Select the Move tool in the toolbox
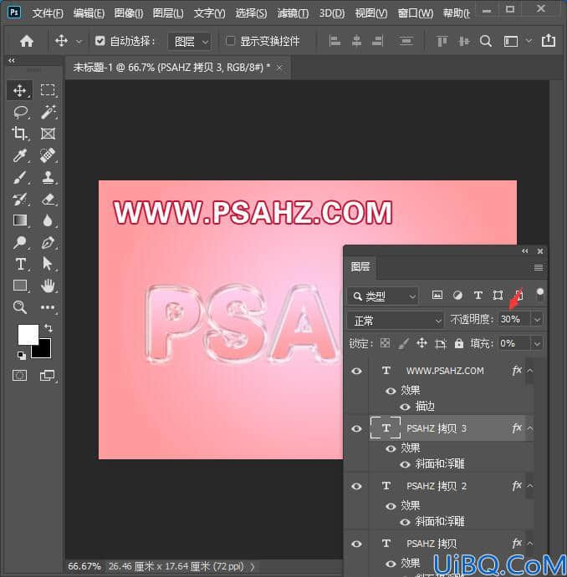This screenshot has height=577, width=567. pos(19,90)
